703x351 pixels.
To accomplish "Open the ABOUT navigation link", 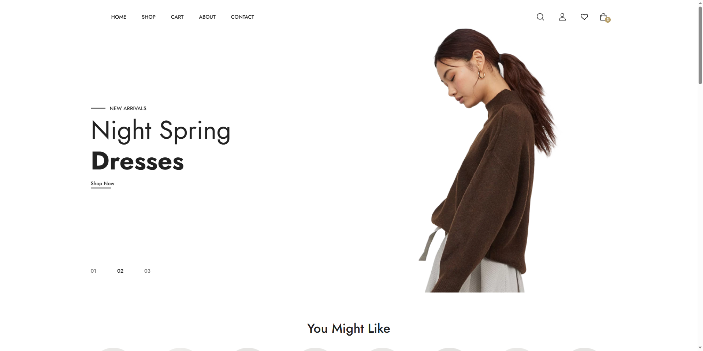I will tap(207, 17).
